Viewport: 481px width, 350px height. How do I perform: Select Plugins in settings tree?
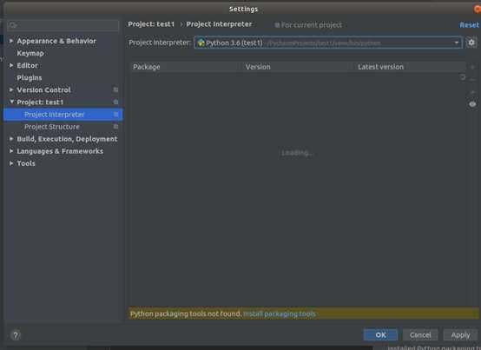coord(30,77)
